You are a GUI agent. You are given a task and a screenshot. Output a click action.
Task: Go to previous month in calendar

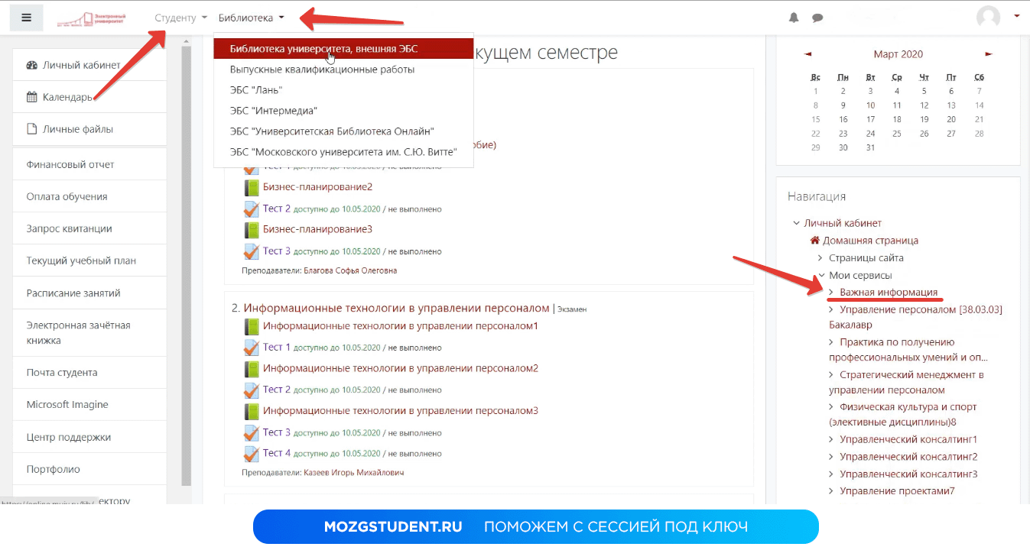click(x=808, y=54)
